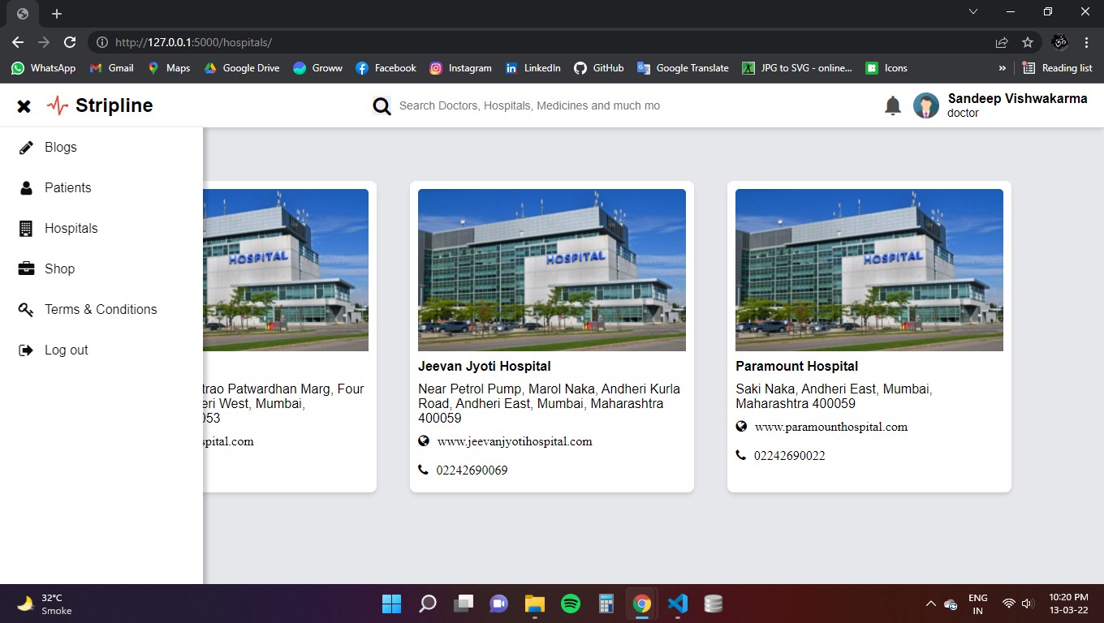Open a new browser tab
1104x623 pixels.
coord(57,14)
